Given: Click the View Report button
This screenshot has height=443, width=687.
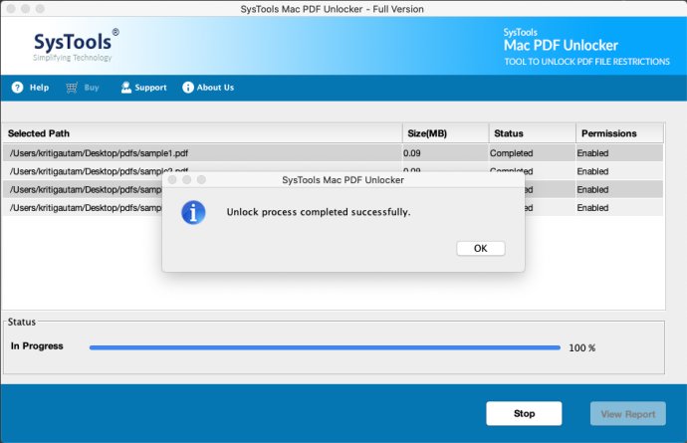Looking at the screenshot, I should click(x=628, y=414).
